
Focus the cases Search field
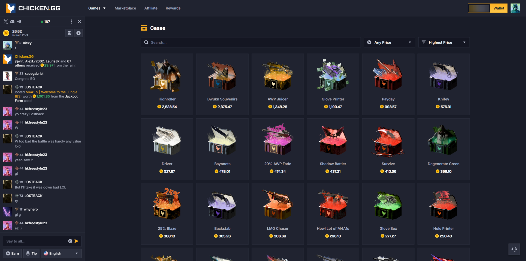pyautogui.click(x=251, y=42)
